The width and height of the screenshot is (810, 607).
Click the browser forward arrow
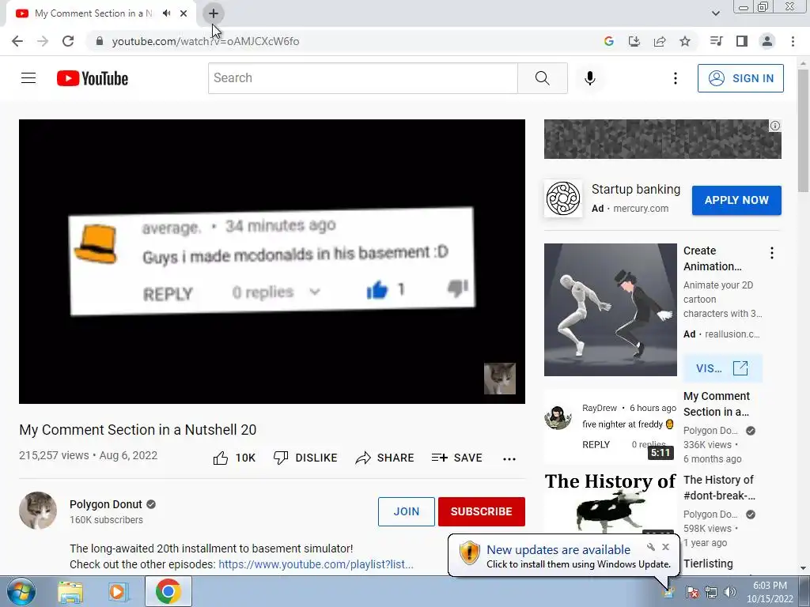point(43,41)
